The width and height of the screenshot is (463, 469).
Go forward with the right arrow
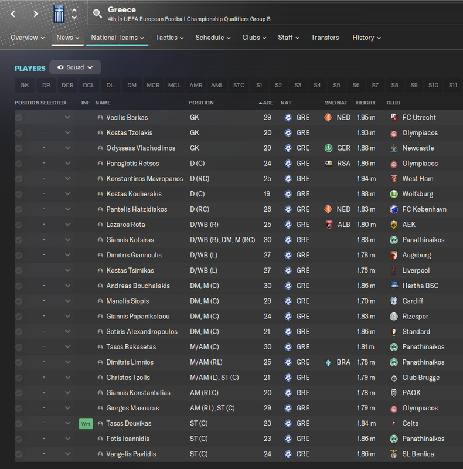(36, 13)
